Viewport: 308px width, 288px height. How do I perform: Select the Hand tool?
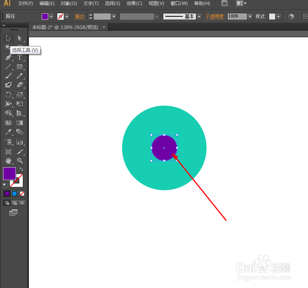pos(8,161)
